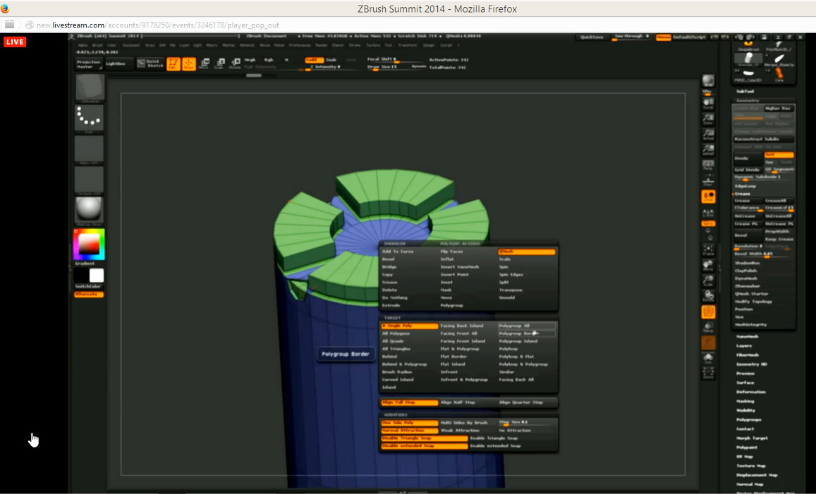Image resolution: width=816 pixels, height=494 pixels.
Task: Toggle Align Half Step option
Action: (458, 402)
